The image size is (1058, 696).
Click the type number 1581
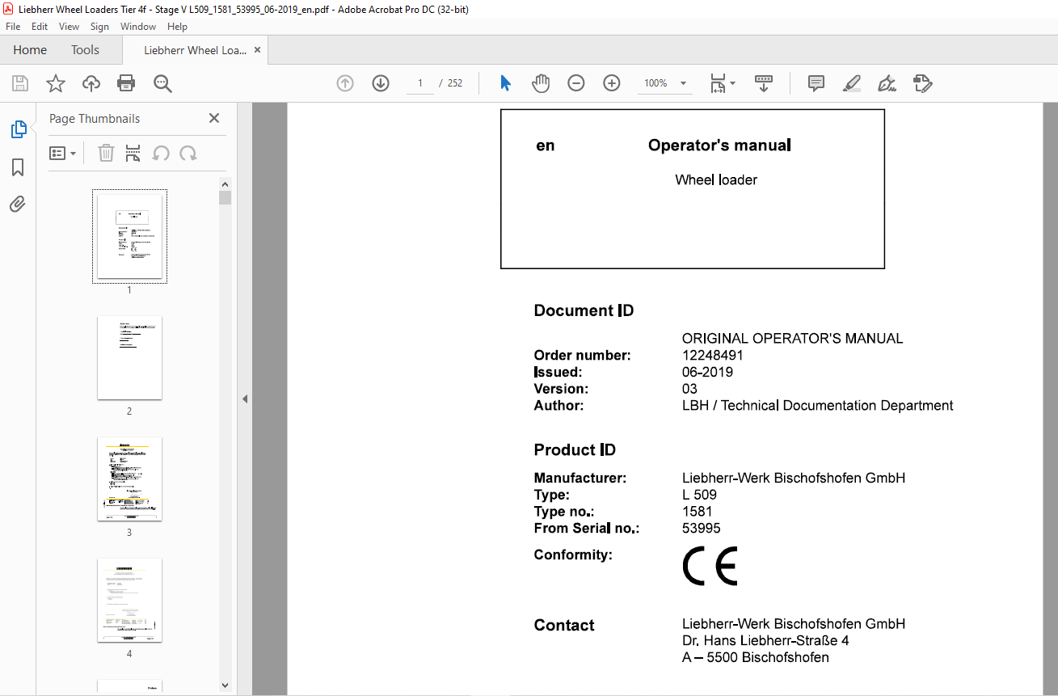(697, 512)
